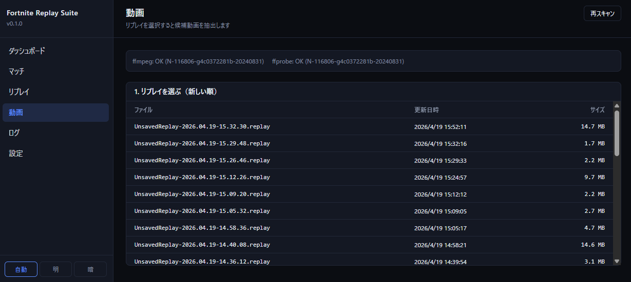
Task: Switch theme to 暗 dark mode
Action: pos(90,269)
